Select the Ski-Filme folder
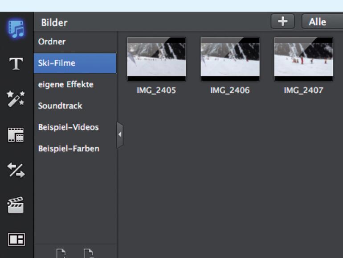Screen dimensions: 343x258 click(75, 63)
